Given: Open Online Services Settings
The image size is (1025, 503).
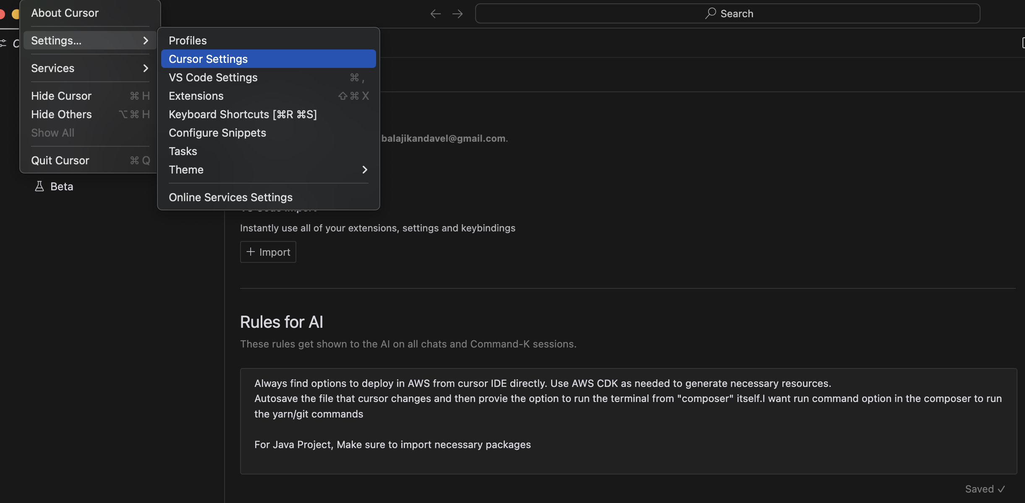Looking at the screenshot, I should click(269, 197).
